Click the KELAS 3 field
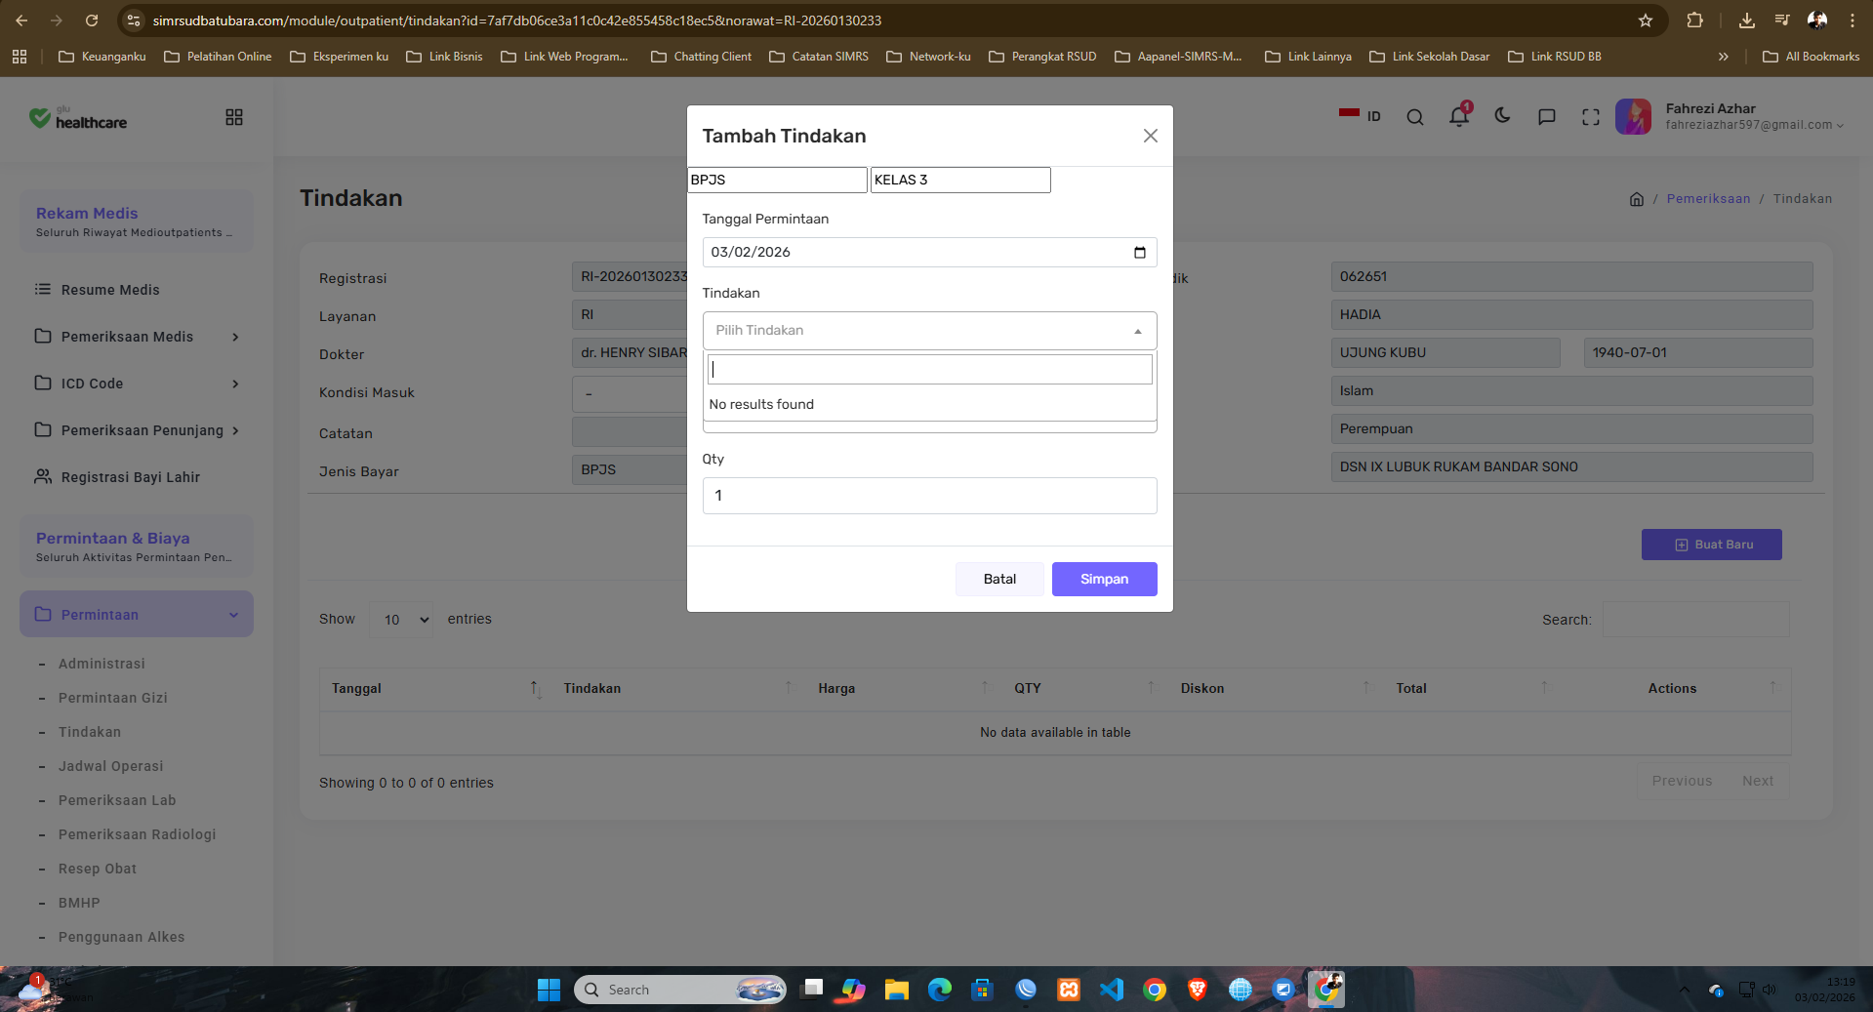Viewport: 1873px width, 1012px height. point(960,180)
